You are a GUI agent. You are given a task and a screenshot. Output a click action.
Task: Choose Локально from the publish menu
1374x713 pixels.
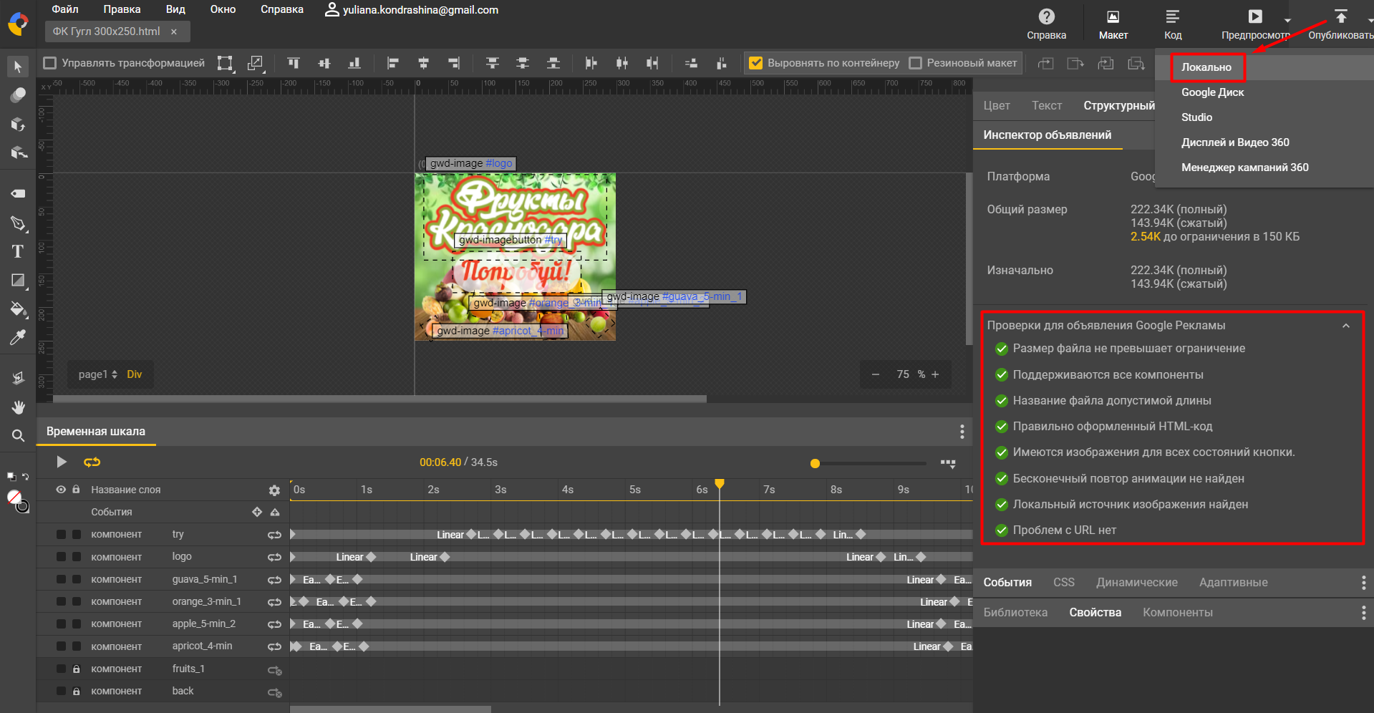click(x=1206, y=67)
